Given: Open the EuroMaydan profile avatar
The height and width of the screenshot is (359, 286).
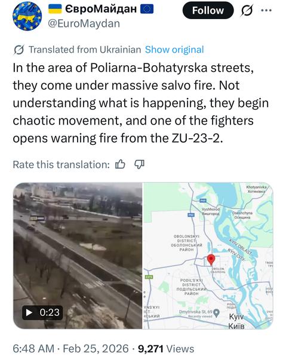Looking at the screenshot, I should [x=27, y=16].
